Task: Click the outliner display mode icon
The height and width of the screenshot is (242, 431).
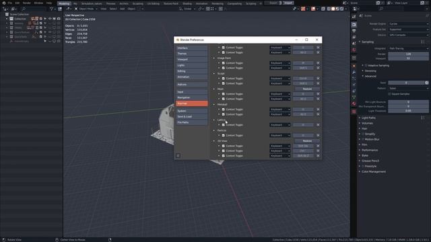Action: click(x=13, y=9)
